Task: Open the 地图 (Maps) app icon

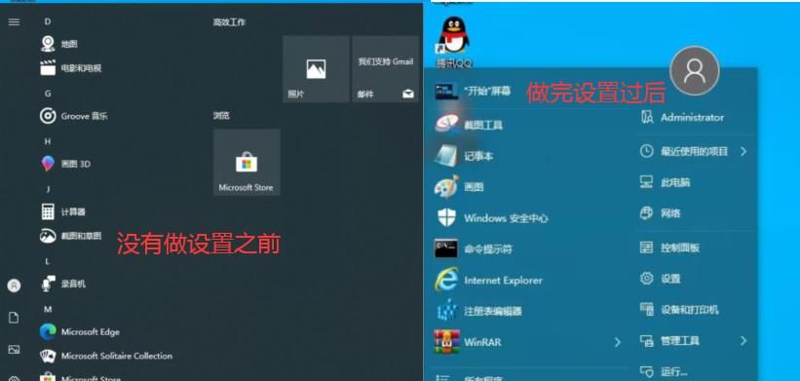Action: pyautogui.click(x=48, y=44)
